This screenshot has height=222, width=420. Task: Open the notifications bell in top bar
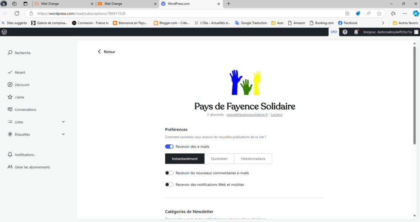[x=356, y=32]
